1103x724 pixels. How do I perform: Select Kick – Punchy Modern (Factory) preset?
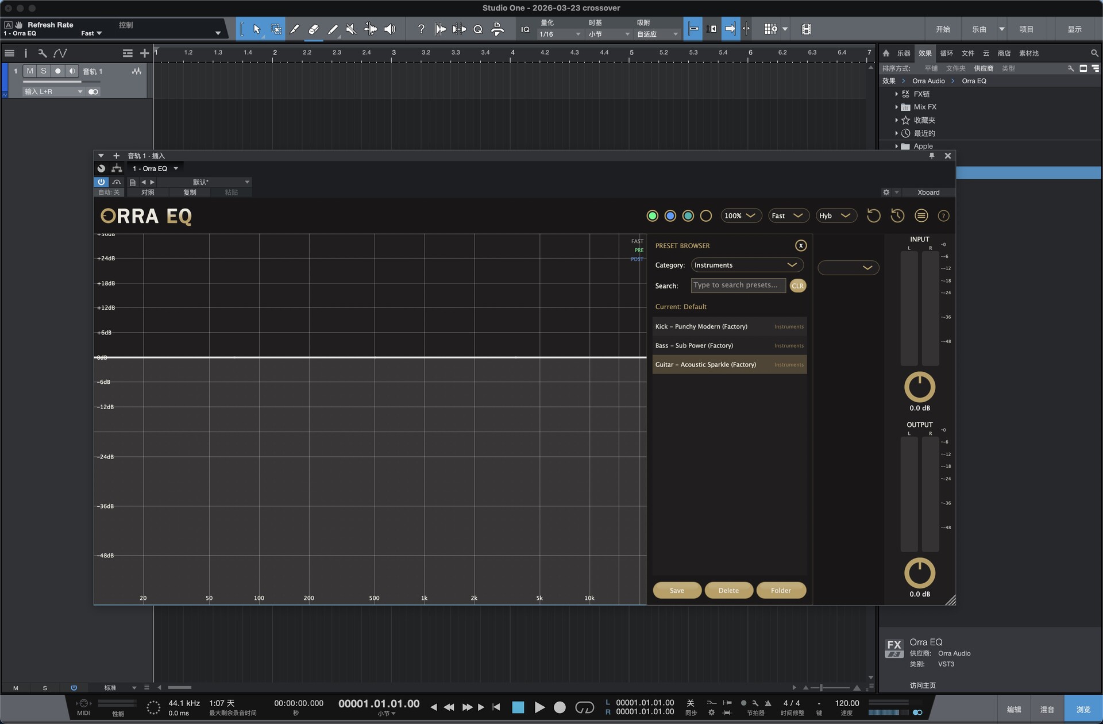(730, 326)
